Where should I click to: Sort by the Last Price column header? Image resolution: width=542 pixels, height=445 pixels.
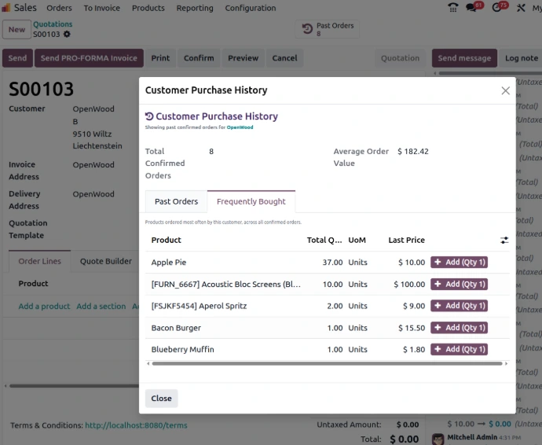(406, 240)
